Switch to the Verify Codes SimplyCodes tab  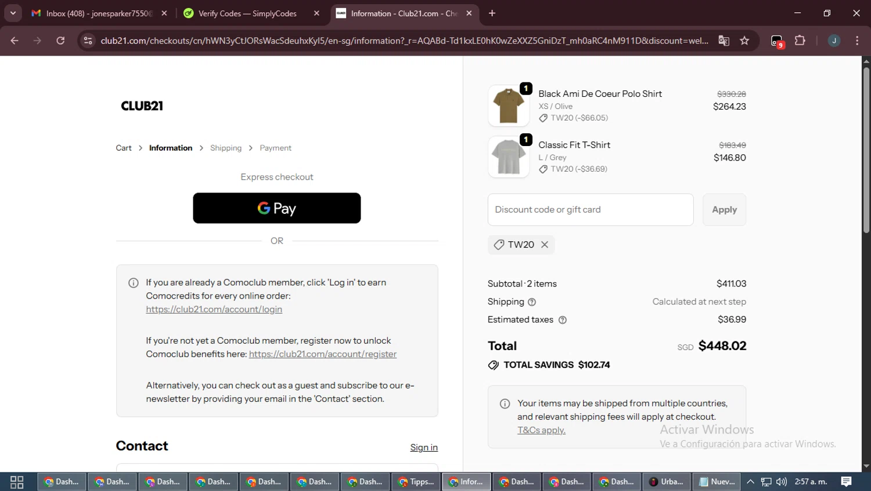tap(247, 13)
